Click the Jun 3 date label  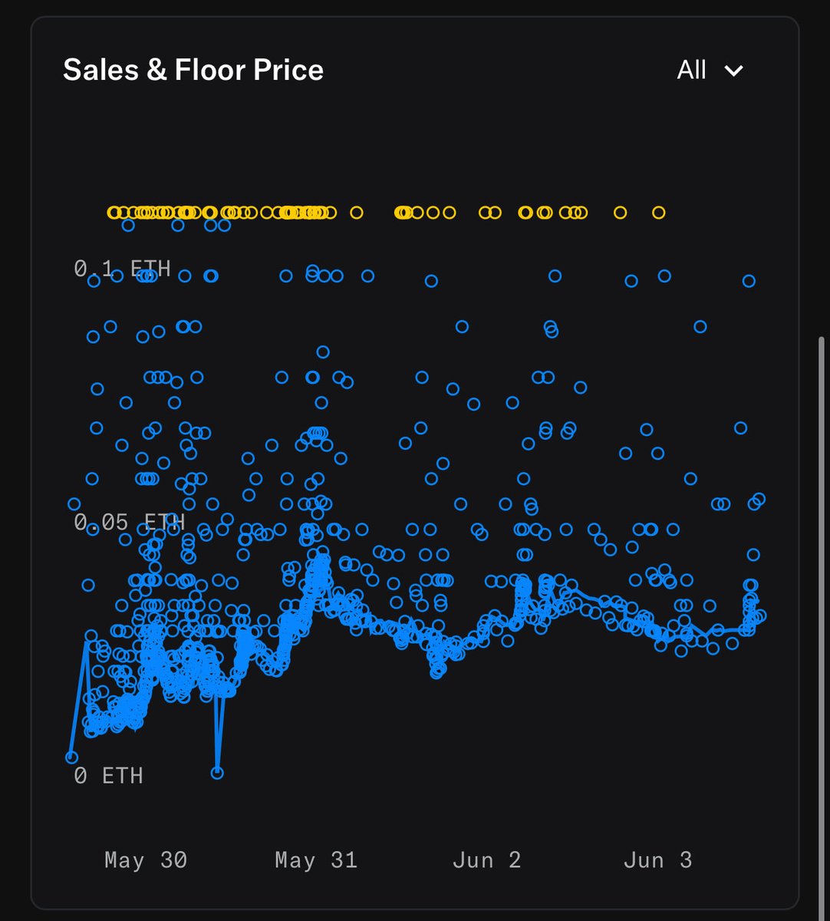pyautogui.click(x=657, y=860)
